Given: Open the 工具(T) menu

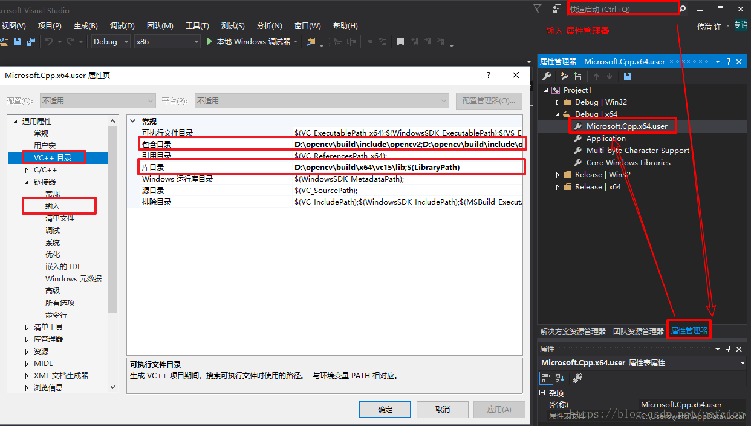Looking at the screenshot, I should coord(197,26).
